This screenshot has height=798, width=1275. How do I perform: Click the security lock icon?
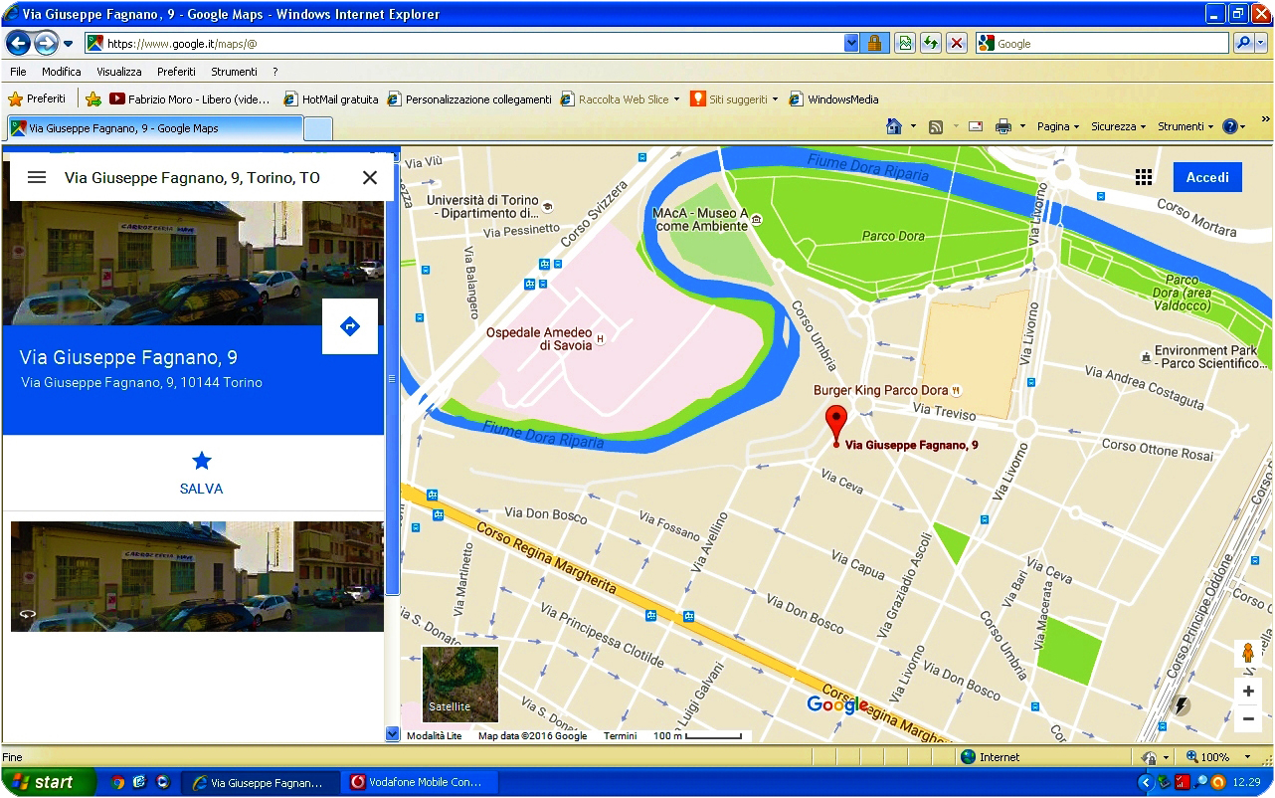pyautogui.click(x=874, y=43)
